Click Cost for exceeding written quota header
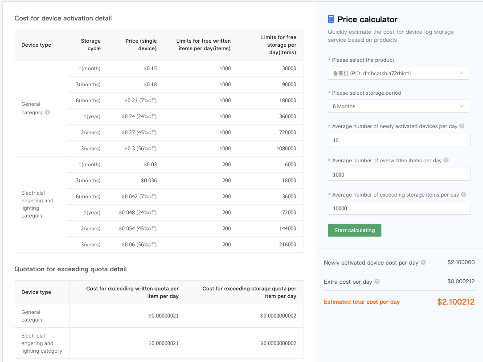 pos(132,292)
